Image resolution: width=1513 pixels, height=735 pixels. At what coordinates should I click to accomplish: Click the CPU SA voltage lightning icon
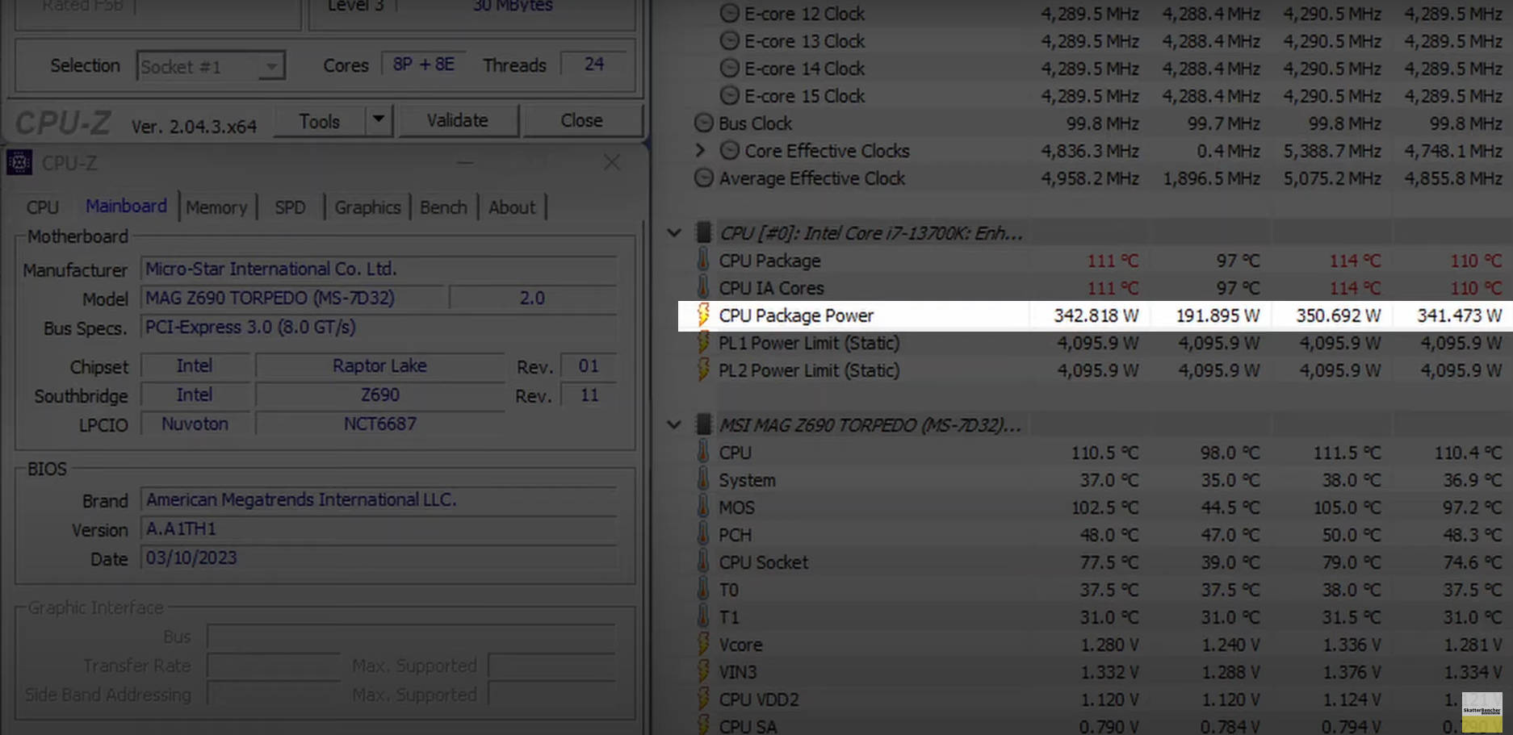(x=703, y=725)
